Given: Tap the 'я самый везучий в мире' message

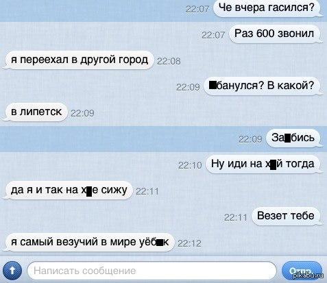Looking at the screenshot, I should point(90,243).
